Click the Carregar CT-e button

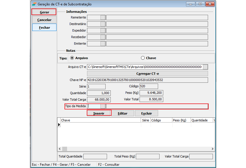pyautogui.click(x=148, y=74)
